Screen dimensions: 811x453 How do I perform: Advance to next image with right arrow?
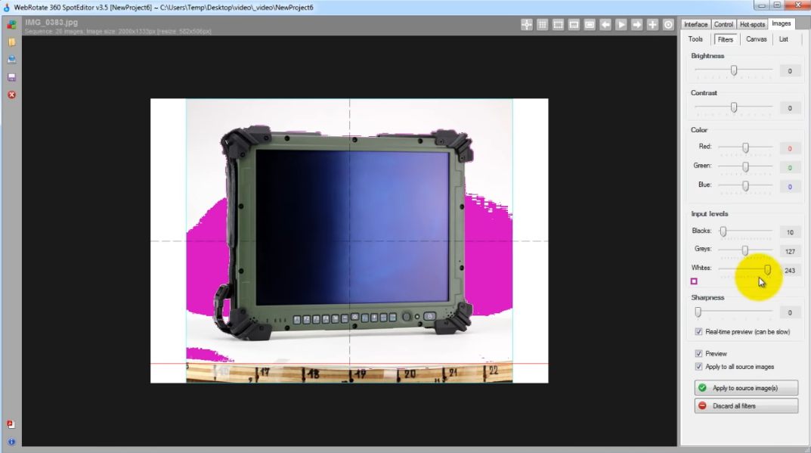637,25
